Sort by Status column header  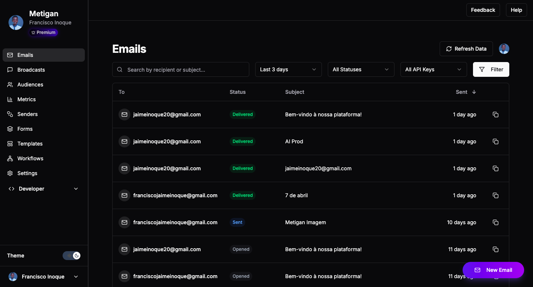pyautogui.click(x=237, y=92)
